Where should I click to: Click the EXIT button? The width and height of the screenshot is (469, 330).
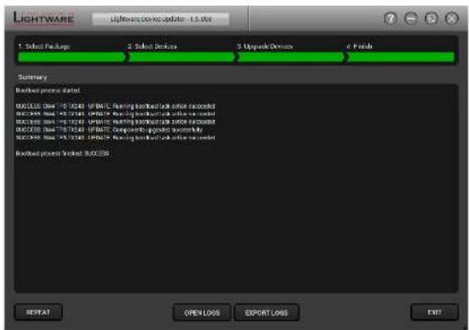434,312
